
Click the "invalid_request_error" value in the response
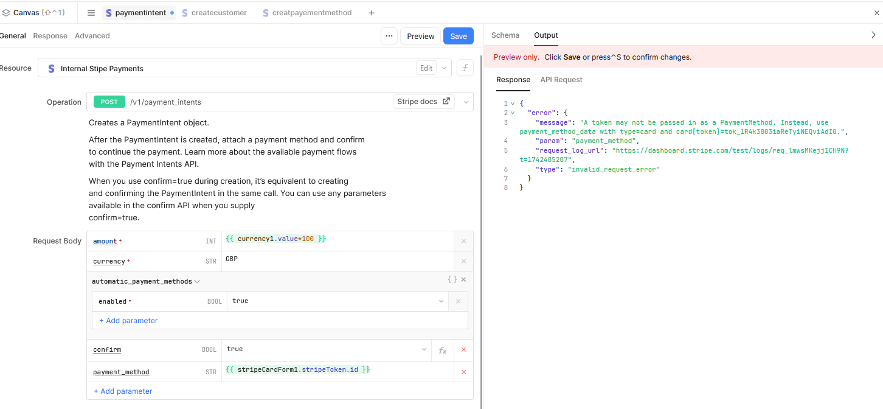pyautogui.click(x=614, y=169)
